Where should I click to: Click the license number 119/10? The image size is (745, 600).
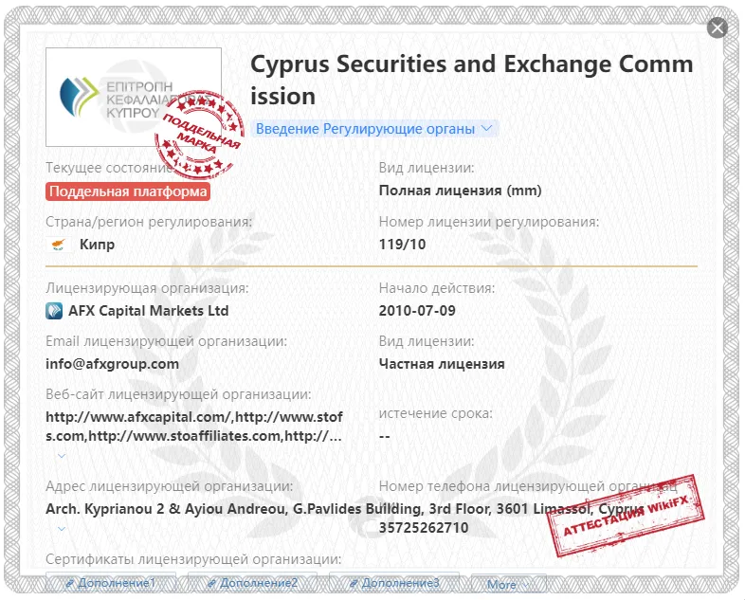click(402, 245)
